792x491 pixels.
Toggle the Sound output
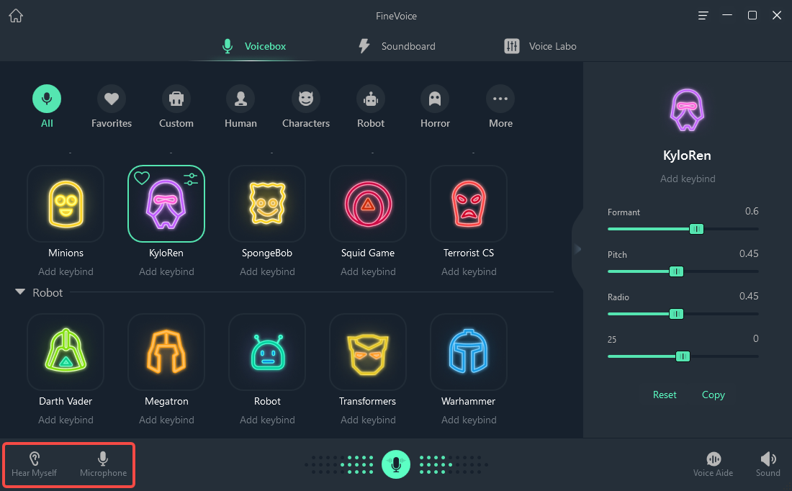(768, 465)
